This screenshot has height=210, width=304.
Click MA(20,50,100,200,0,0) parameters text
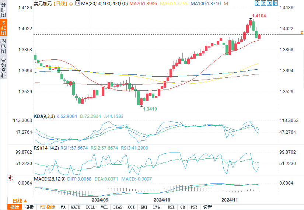[105, 3]
